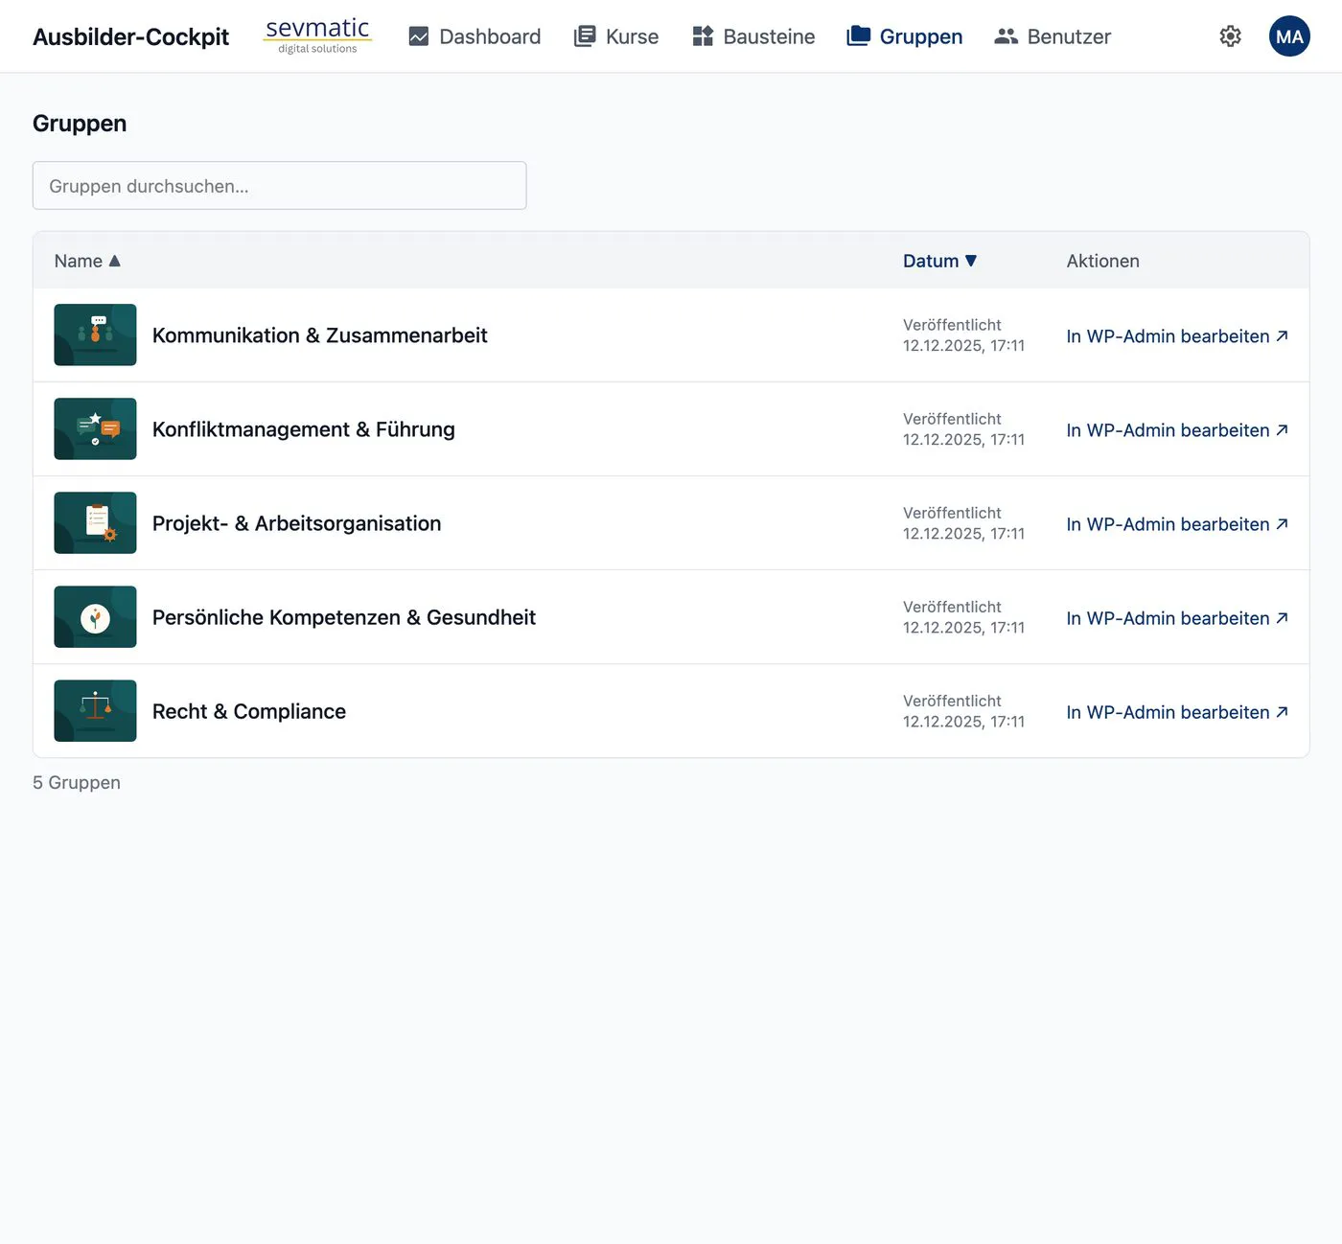Sort the table by Name column
This screenshot has width=1342, height=1244.
tap(87, 261)
